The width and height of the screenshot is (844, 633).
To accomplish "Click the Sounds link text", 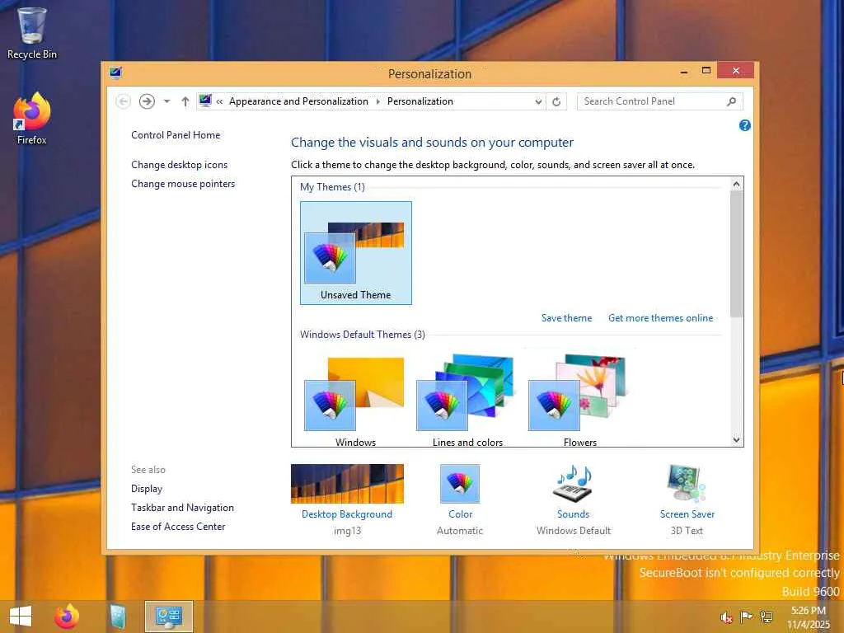I will (x=574, y=514).
